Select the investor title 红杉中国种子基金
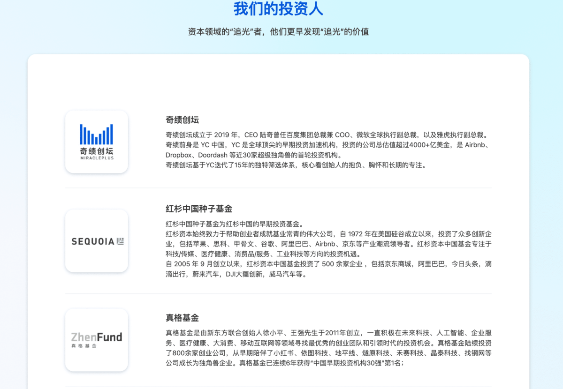Viewport: 563px width, 389px height. pyautogui.click(x=199, y=209)
